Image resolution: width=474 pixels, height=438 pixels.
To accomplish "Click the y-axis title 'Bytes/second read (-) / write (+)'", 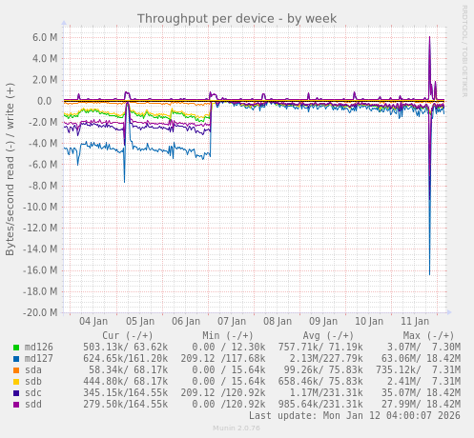I will pos(10,169).
